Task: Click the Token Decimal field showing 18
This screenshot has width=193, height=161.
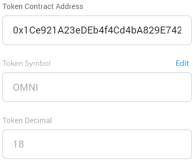Action: pos(97,144)
